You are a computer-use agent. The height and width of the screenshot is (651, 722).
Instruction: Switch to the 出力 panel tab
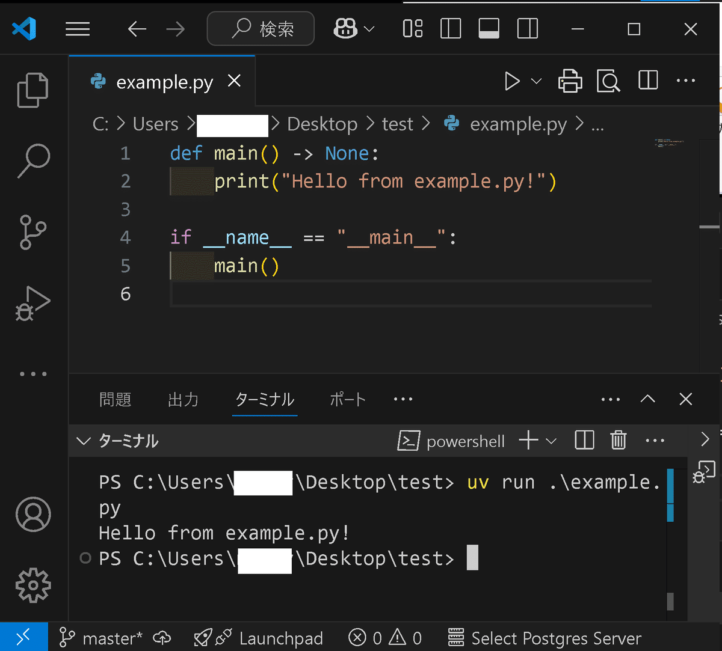[x=183, y=400]
